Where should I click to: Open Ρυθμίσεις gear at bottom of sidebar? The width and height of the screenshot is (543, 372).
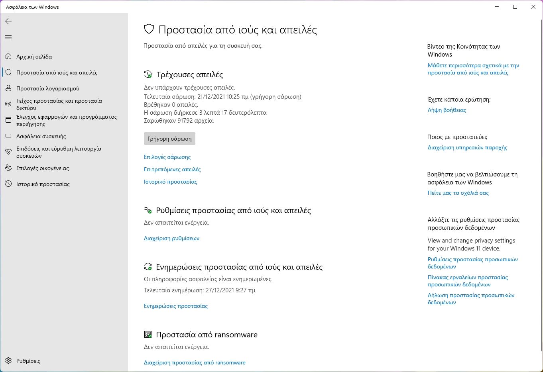coord(8,361)
